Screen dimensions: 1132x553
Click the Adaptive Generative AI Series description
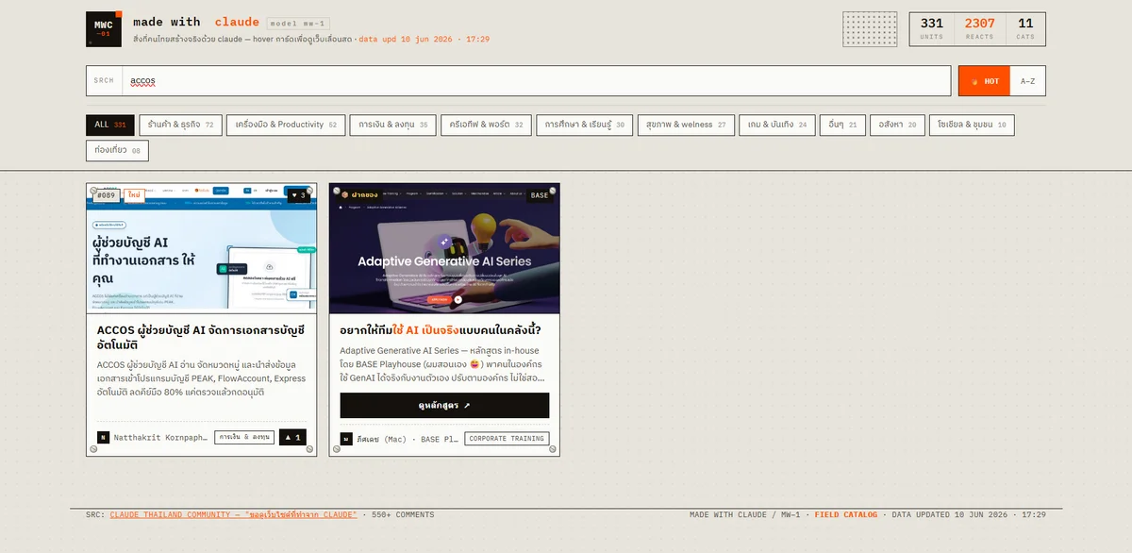[x=444, y=364]
